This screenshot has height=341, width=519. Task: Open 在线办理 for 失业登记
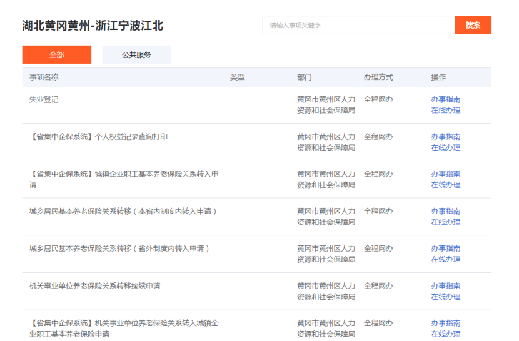pos(445,110)
